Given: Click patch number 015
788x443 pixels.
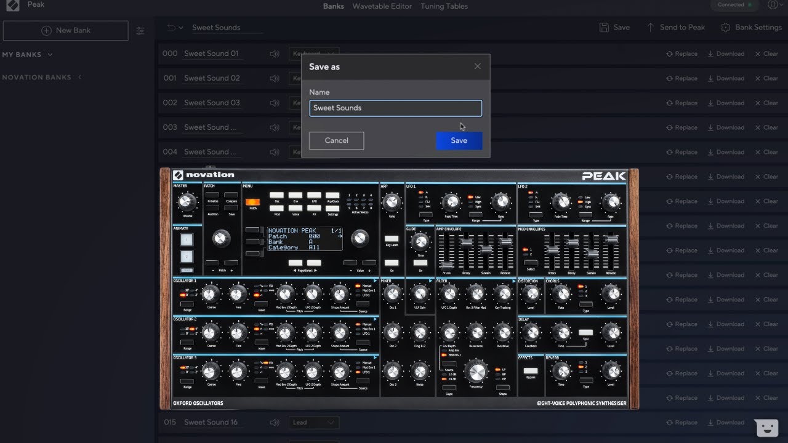Looking at the screenshot, I should [x=170, y=422].
